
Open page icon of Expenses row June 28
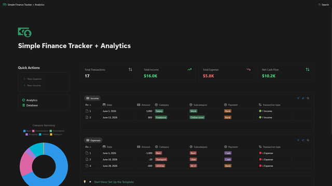click(87, 166)
